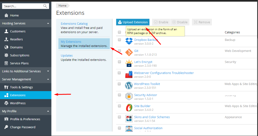The image size is (258, 136).
Task: Toggle the select-all checkbox in table header
Action: tap(119, 32)
